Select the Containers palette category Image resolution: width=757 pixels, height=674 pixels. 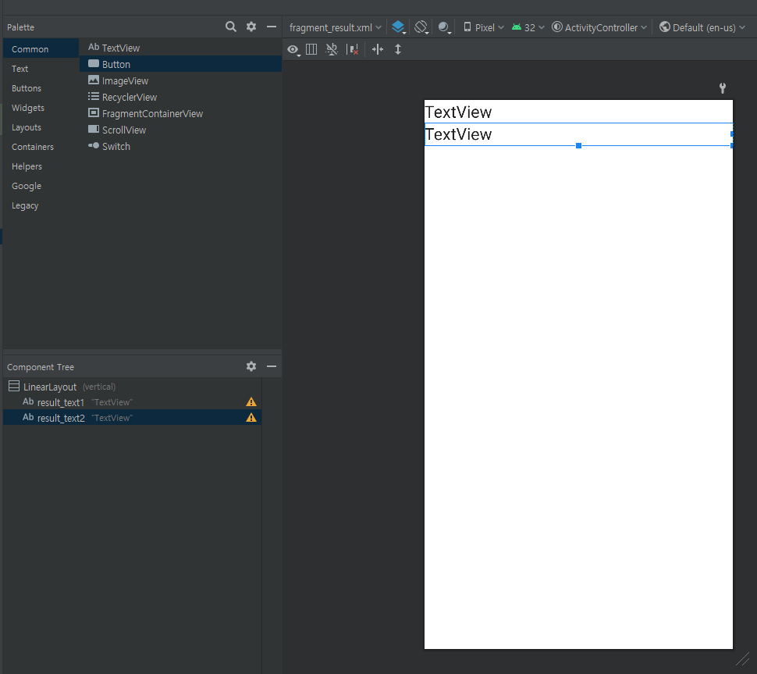[x=41, y=147]
